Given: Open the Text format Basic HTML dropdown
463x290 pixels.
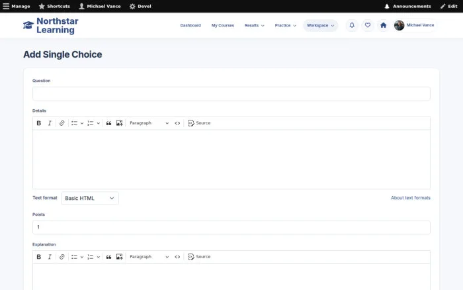Looking at the screenshot, I should [x=90, y=198].
